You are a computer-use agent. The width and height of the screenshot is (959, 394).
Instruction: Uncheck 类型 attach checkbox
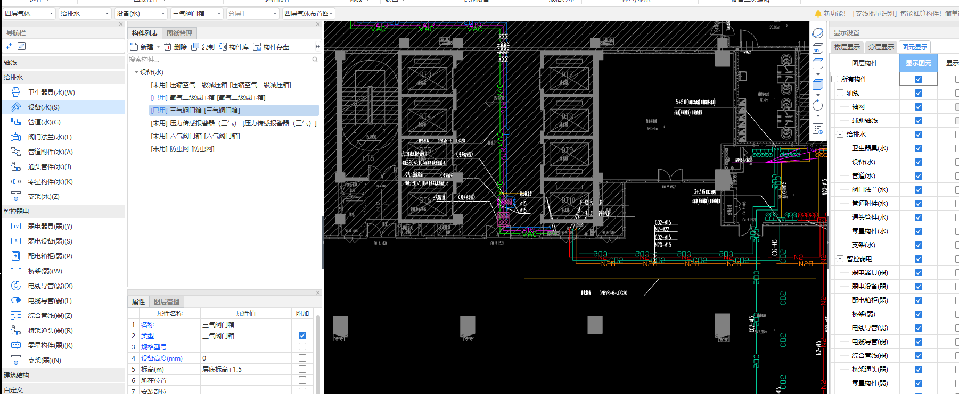tap(302, 336)
